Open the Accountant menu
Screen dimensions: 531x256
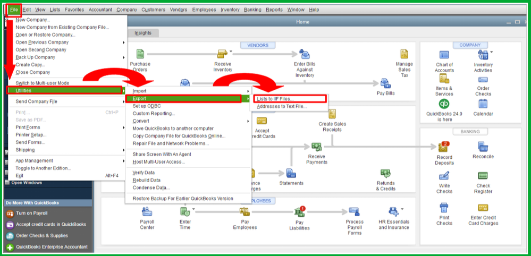pyautogui.click(x=100, y=10)
